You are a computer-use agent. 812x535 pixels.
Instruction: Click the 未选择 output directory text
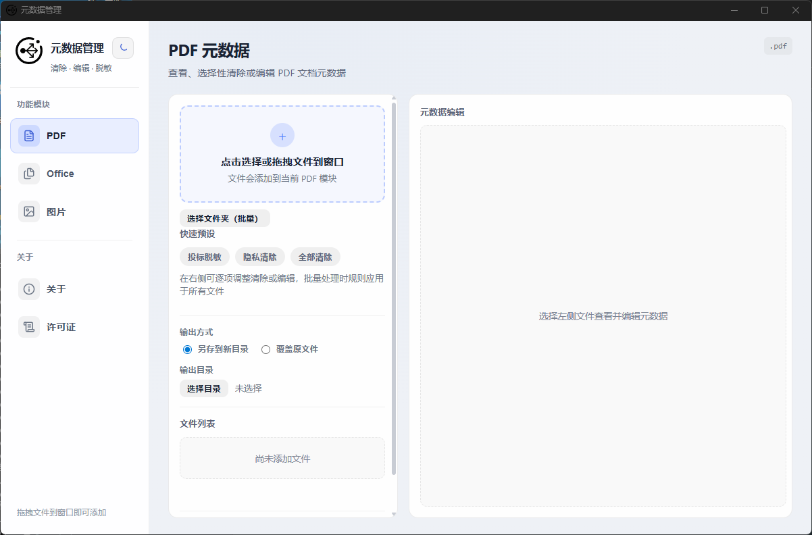pos(248,388)
